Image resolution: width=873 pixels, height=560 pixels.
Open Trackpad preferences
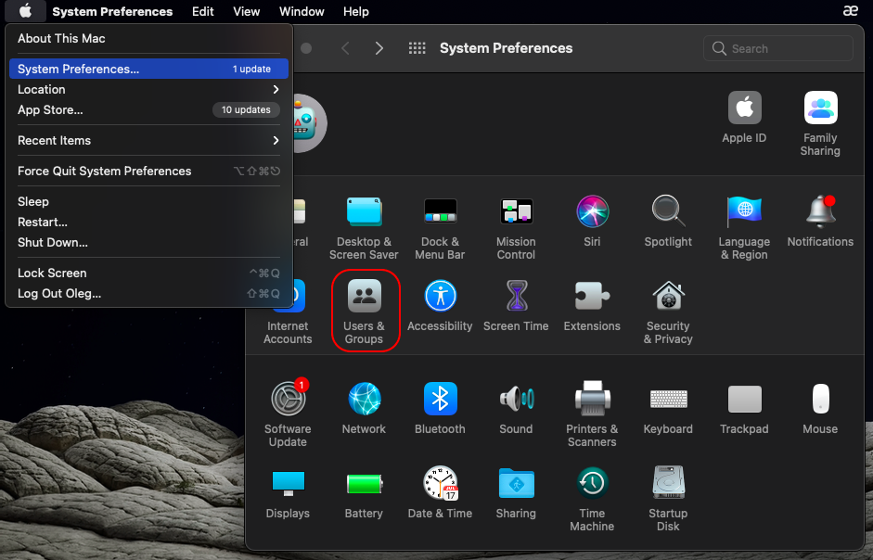point(744,408)
